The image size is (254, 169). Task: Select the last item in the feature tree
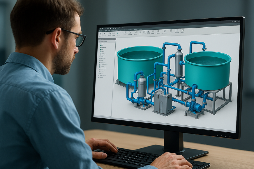click(101, 77)
